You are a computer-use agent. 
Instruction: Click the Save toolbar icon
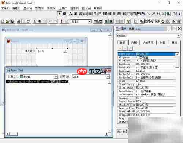click(x=13, y=22)
